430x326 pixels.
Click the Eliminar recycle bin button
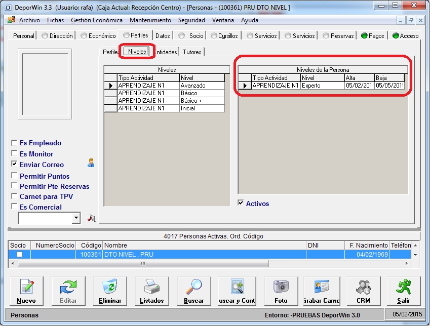tap(110, 291)
